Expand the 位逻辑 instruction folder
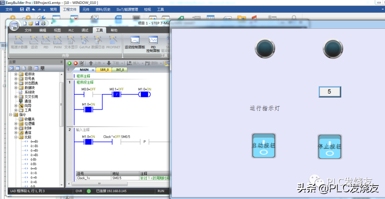This screenshot has width=385, height=199. click(x=16, y=124)
